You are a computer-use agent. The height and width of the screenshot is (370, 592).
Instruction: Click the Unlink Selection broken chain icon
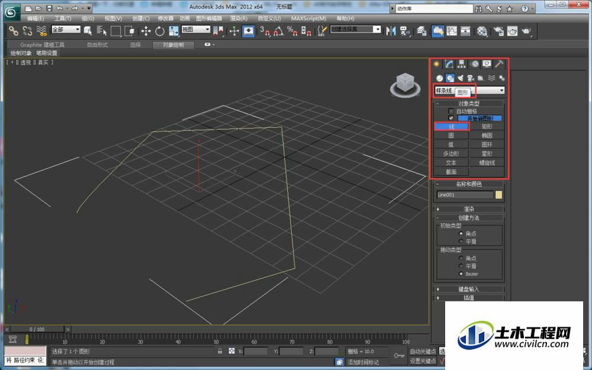[27, 31]
